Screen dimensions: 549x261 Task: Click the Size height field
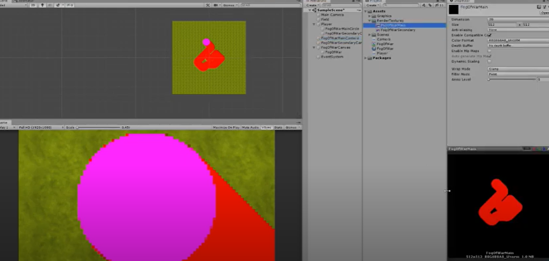pyautogui.click(x=536, y=25)
